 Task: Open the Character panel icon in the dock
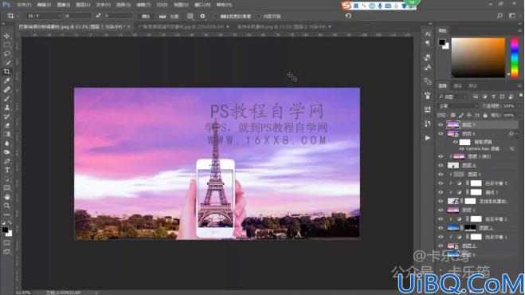(x=428, y=33)
